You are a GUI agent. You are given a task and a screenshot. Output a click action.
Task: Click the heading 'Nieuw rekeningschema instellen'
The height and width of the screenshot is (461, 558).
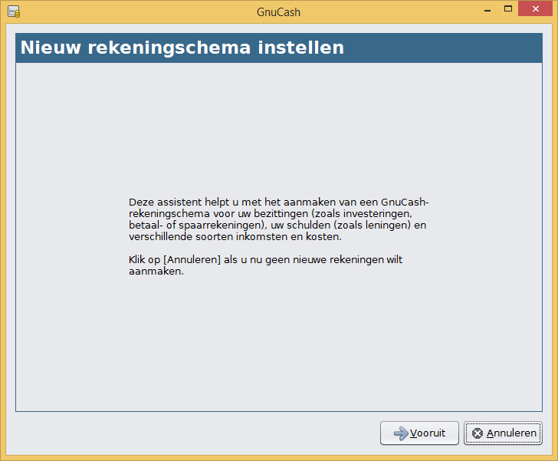coord(182,48)
